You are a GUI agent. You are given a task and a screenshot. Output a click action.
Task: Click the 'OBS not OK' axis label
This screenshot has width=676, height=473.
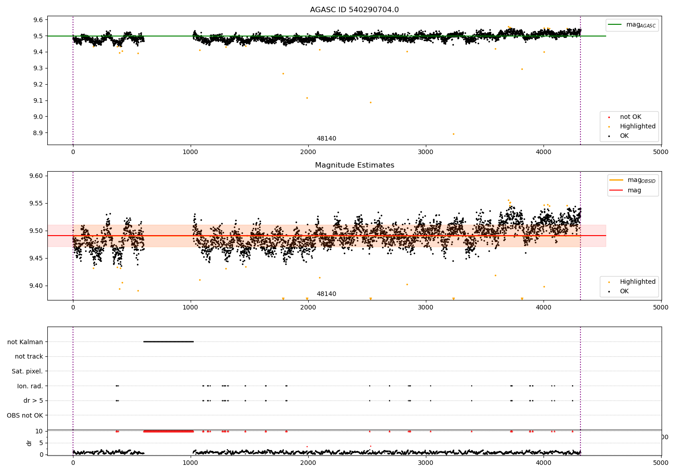25,415
